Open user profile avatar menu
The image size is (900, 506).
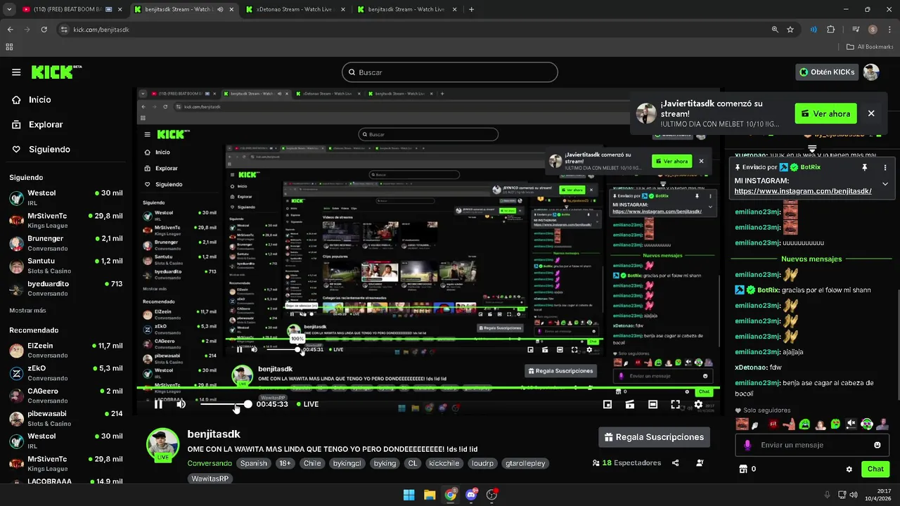(x=871, y=72)
